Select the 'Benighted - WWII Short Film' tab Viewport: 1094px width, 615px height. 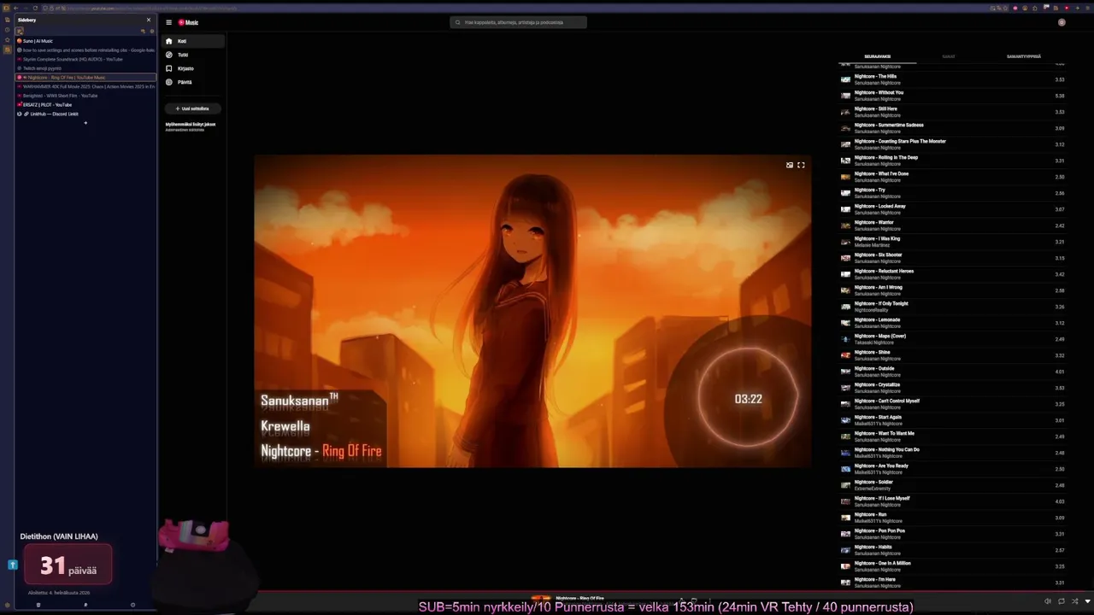(x=85, y=96)
